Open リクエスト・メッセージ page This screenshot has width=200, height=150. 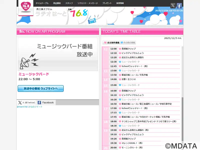pyautogui.click(x=87, y=3)
